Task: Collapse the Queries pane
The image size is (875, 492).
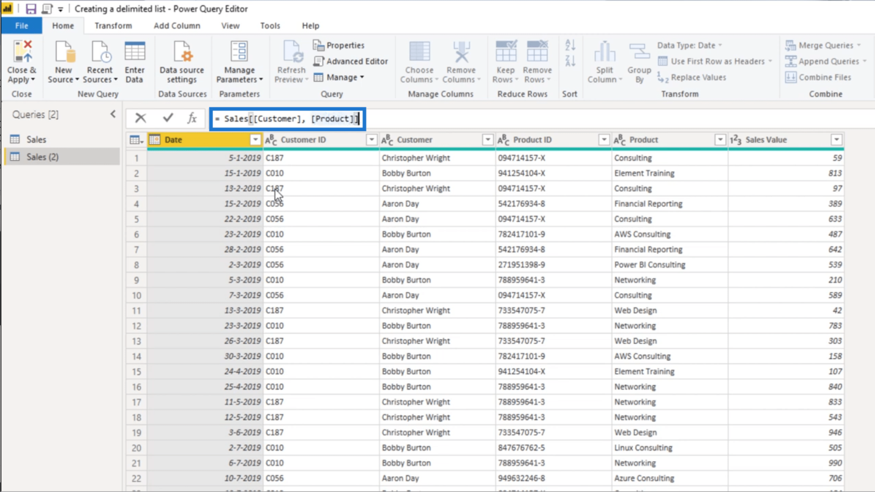Action: coord(113,114)
